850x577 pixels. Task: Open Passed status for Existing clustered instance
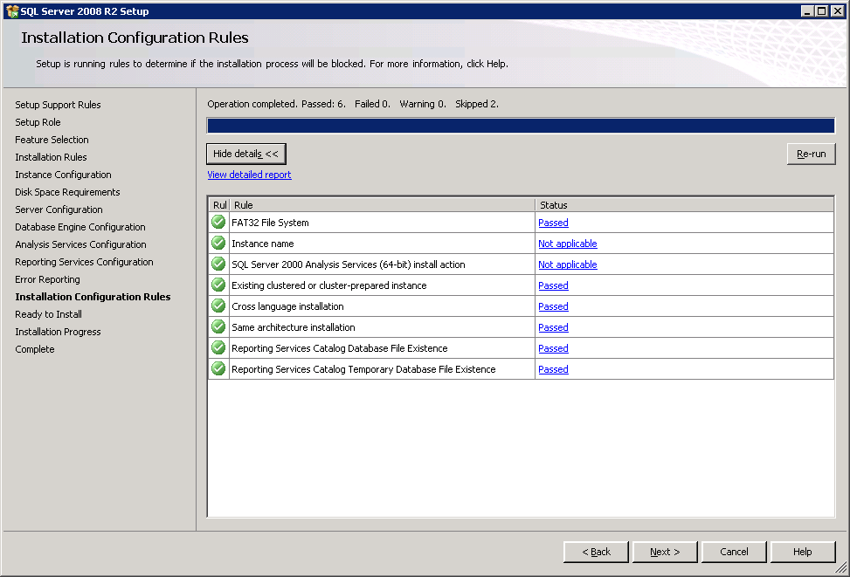[x=554, y=285]
